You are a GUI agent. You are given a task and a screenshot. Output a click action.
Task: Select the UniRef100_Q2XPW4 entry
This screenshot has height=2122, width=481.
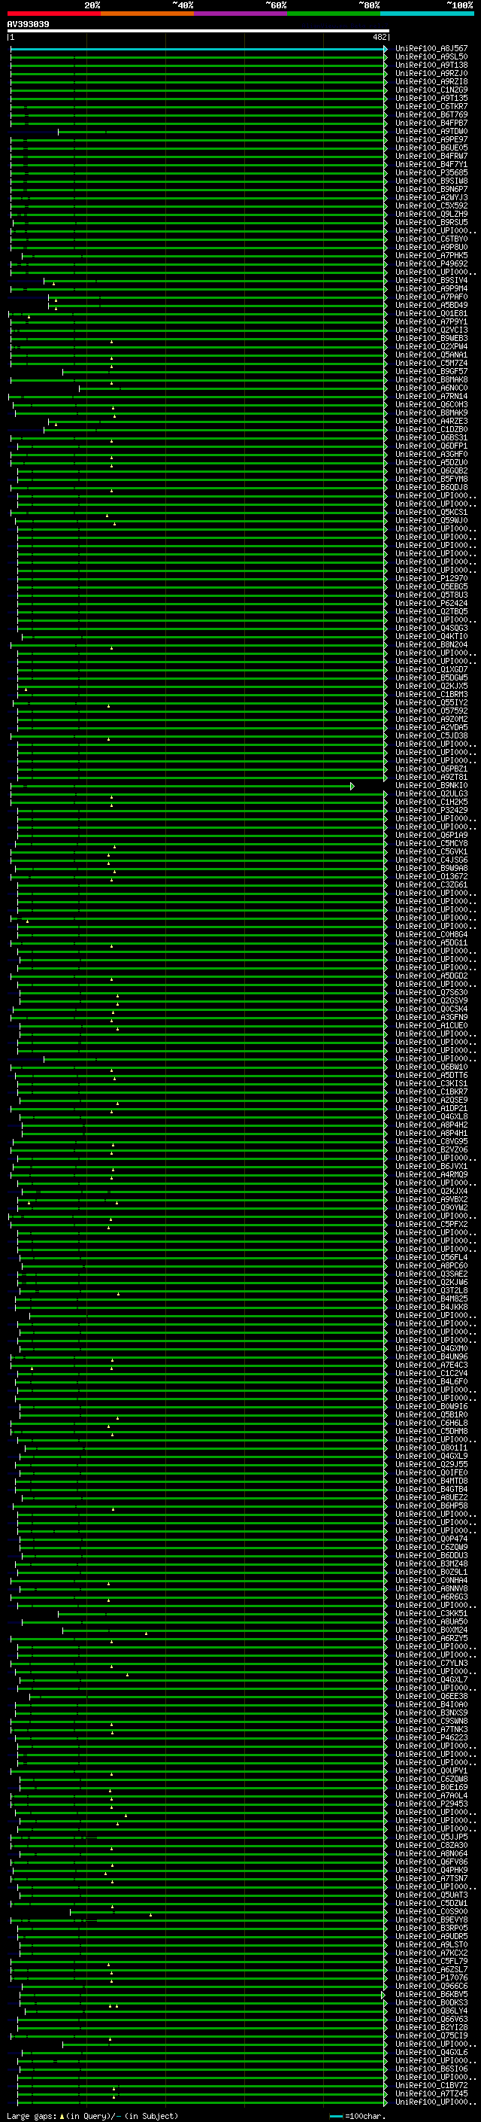[431, 346]
